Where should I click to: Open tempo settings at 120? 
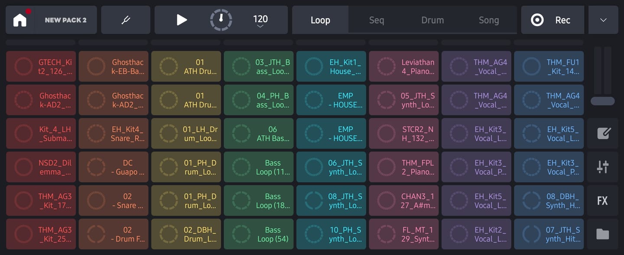[260, 21]
